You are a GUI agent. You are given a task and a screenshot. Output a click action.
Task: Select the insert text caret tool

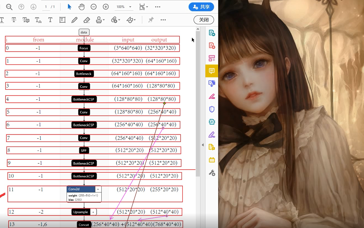[x=38, y=20]
